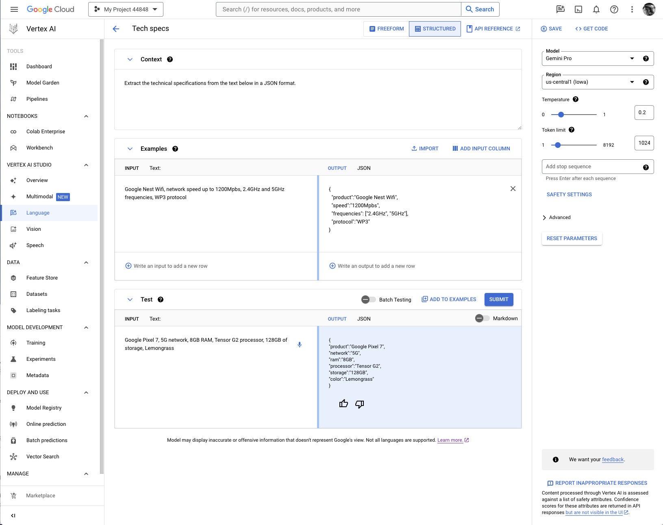Click the Token limit slider handle
Screen dimensions: 663x525
coord(558,145)
